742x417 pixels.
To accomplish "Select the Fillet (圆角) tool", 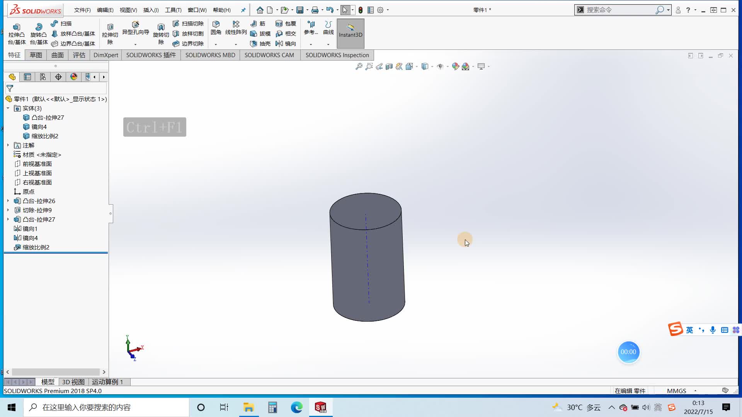I will [216, 25].
